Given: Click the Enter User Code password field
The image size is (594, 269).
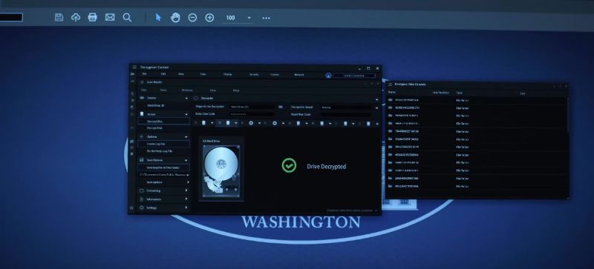Looking at the screenshot, I should click(252, 114).
